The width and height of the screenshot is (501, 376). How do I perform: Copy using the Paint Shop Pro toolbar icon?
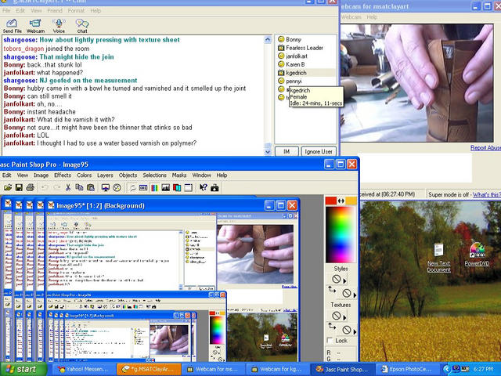tap(79, 188)
